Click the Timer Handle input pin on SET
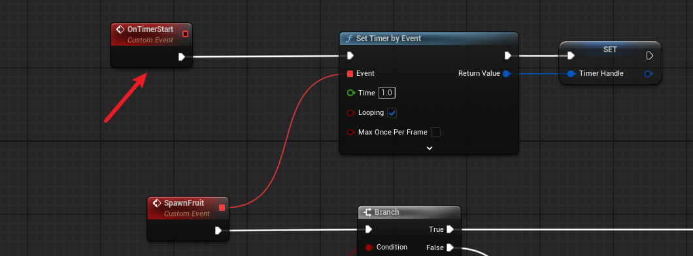The height and width of the screenshot is (256, 693). [571, 74]
